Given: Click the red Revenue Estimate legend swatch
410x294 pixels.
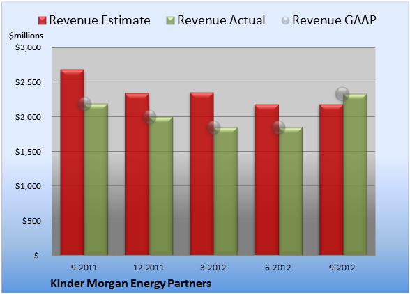Looking at the screenshot, I should [42, 21].
